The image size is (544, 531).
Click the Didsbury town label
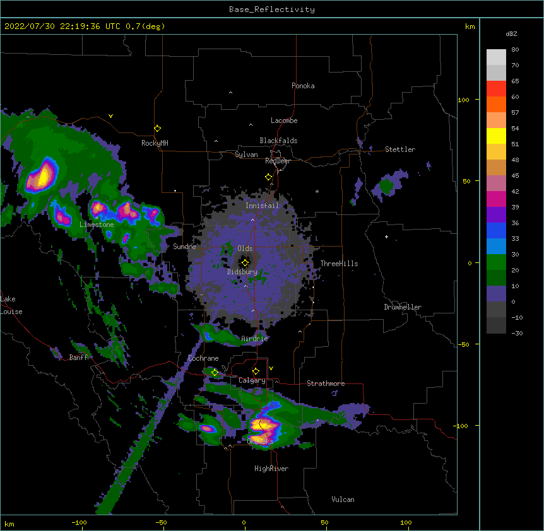pos(242,272)
